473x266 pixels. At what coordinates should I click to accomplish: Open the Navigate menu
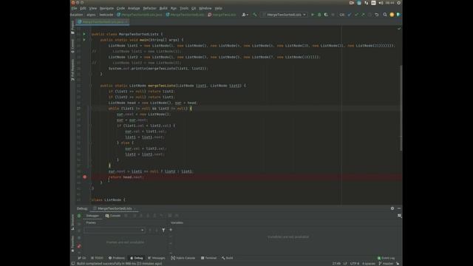(106, 8)
